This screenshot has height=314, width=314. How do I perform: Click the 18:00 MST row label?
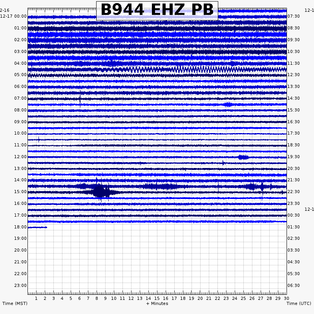point(20,227)
